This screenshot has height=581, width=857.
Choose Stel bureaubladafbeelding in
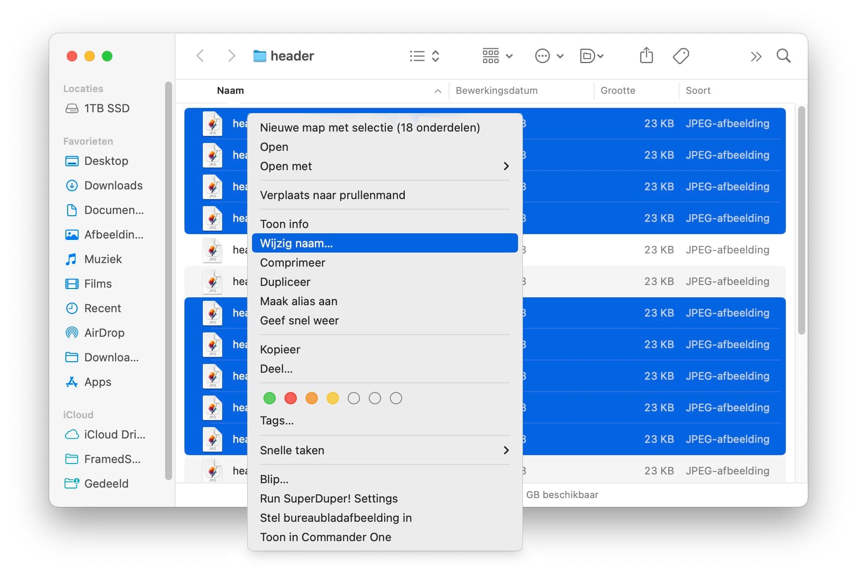click(385, 518)
